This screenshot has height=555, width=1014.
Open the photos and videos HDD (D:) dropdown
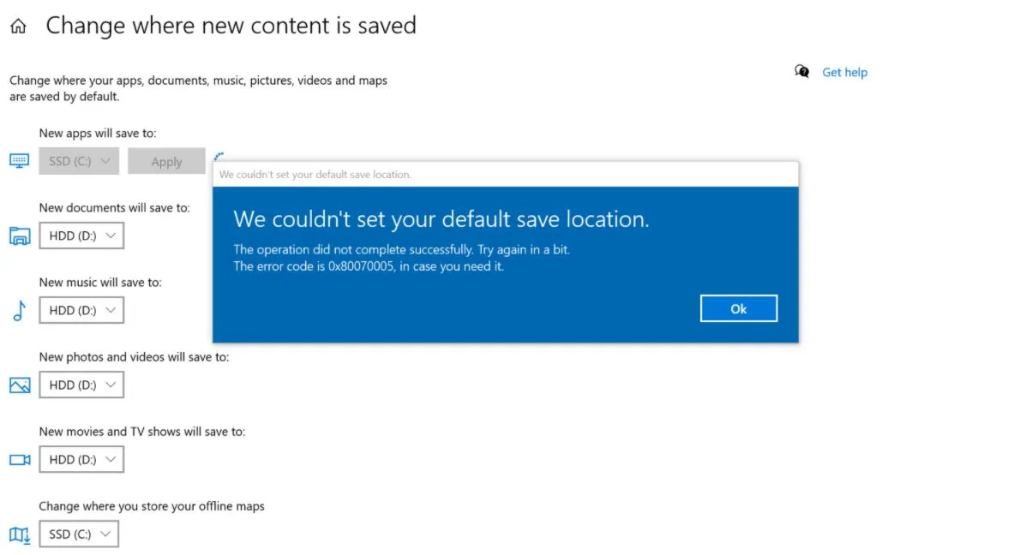point(81,385)
